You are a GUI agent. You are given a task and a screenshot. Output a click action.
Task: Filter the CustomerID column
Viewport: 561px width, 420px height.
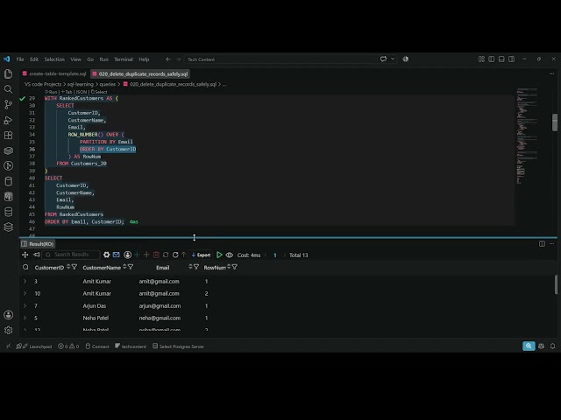[75, 267]
